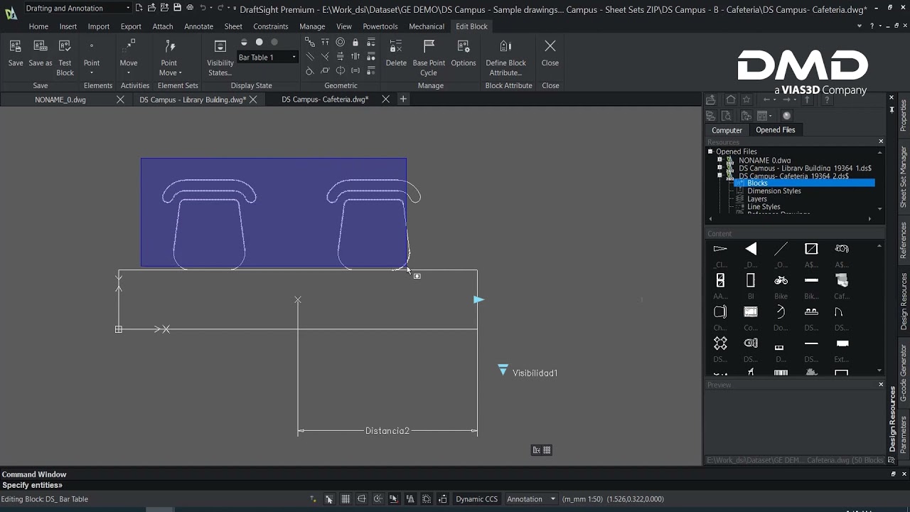The image size is (910, 512).
Task: Expand the NONAME_0.dwg tree node
Action: click(x=719, y=160)
